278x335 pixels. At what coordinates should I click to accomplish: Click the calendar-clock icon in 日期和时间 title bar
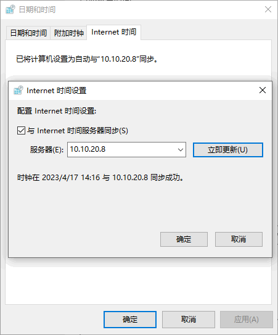[10, 9]
